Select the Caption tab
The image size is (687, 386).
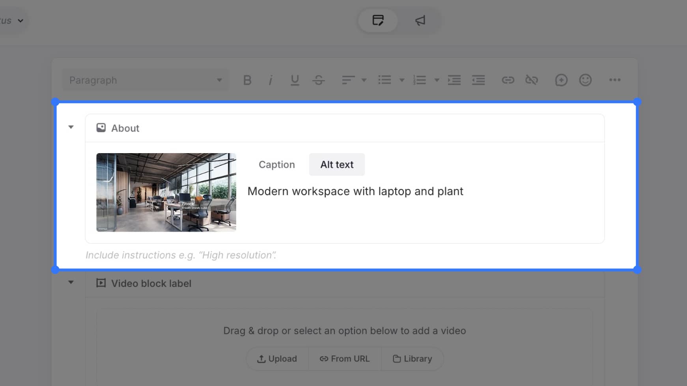coord(277,165)
